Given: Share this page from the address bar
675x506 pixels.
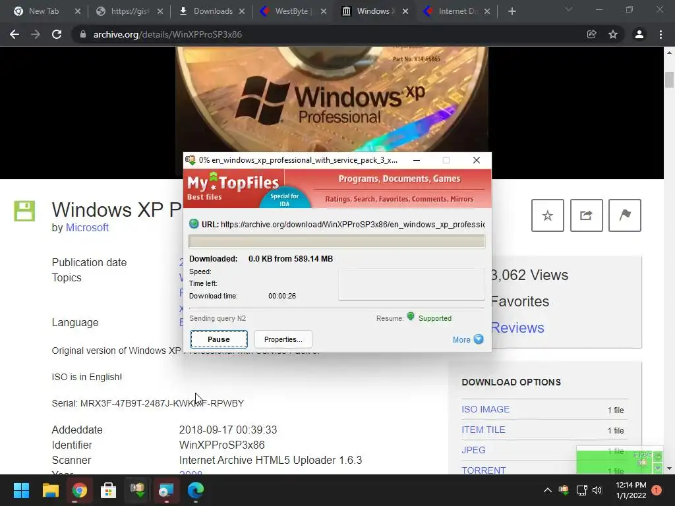Looking at the screenshot, I should 592,34.
